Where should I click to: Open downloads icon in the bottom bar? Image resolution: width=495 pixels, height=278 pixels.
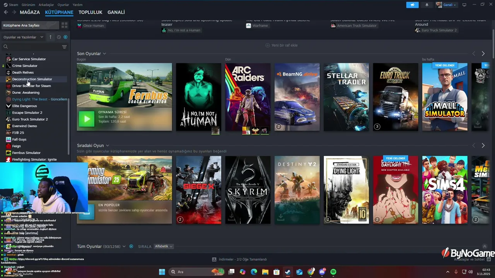[x=214, y=259]
